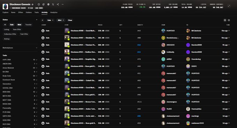Click the Stockmon Genesis collection logo

[x=5, y=7]
